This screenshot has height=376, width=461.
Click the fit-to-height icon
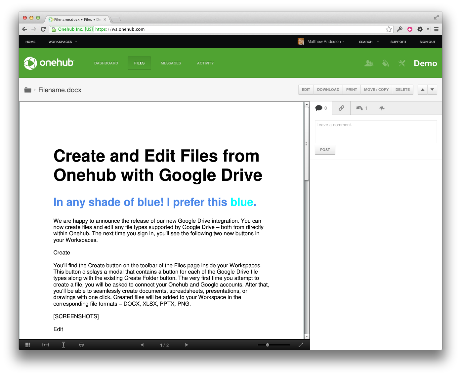coord(63,345)
